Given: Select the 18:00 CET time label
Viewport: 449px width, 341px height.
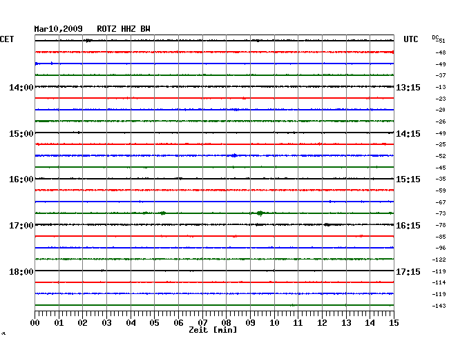Looking at the screenshot, I should (x=21, y=271).
